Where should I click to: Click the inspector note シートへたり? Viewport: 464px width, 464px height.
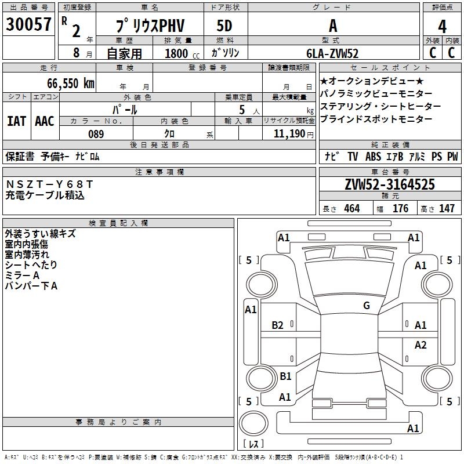[31, 265]
